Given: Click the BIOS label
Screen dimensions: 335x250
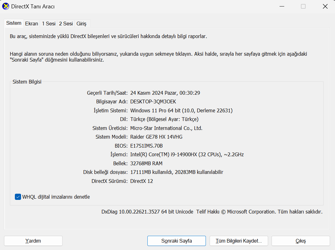Looking at the screenshot, I should pyautogui.click(x=121, y=146).
